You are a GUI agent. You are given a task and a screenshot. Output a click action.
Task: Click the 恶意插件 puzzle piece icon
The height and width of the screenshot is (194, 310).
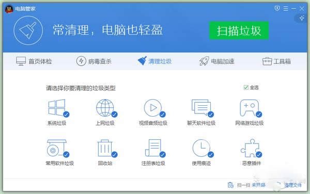click(x=250, y=148)
